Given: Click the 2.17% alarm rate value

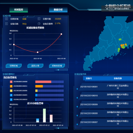Looking at the screenshot, I should [58, 23].
